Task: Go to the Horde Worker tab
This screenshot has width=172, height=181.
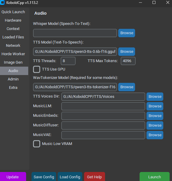Action: [13, 54]
